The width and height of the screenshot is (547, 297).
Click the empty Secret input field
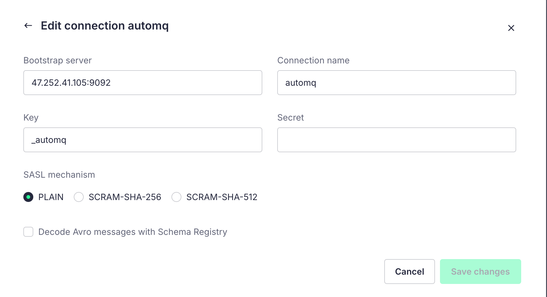(x=396, y=140)
